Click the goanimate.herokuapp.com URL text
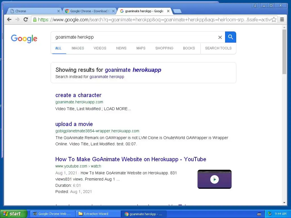The width and height of the screenshot is (291, 218). click(79, 102)
